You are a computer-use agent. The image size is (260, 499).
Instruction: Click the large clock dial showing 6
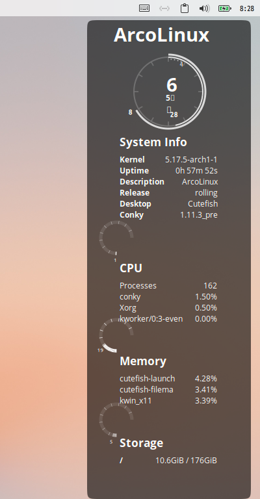coord(169,92)
